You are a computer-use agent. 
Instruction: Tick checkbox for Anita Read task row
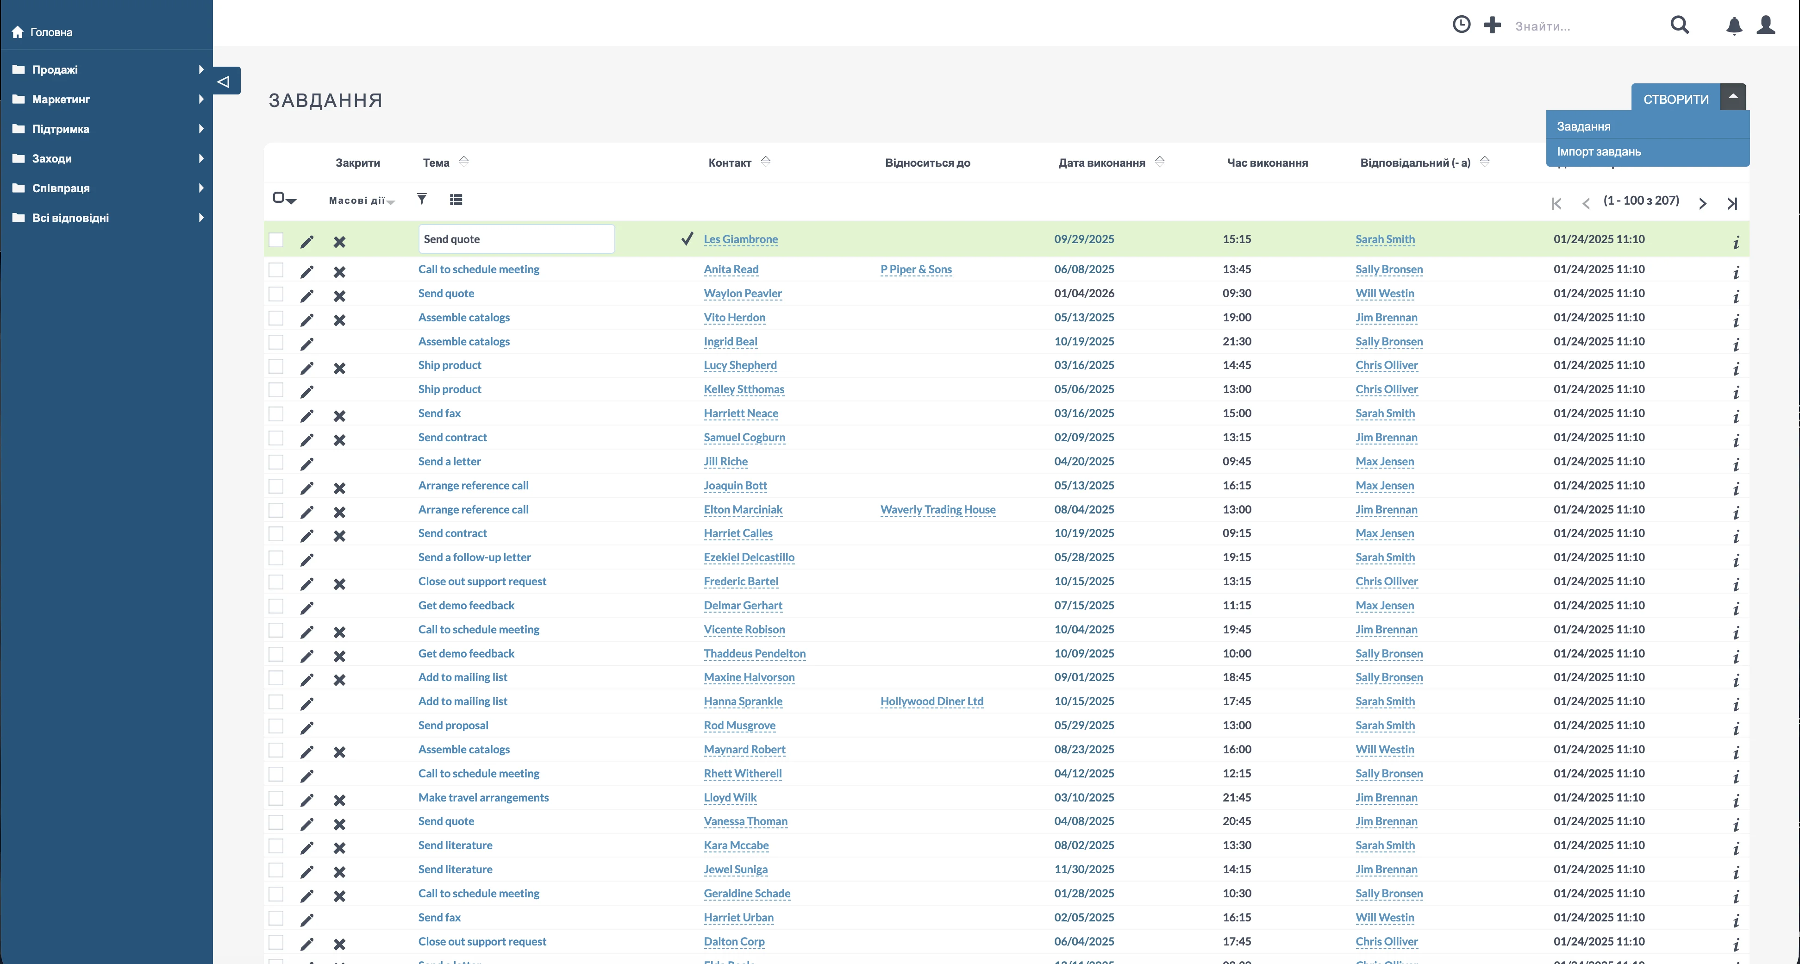pos(276,270)
